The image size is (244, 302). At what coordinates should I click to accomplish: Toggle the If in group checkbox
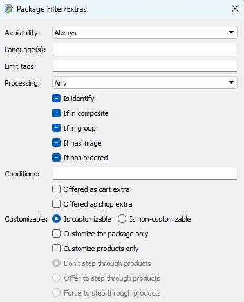click(x=56, y=128)
